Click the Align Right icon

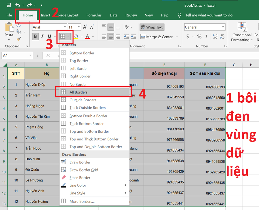[x=118, y=36]
